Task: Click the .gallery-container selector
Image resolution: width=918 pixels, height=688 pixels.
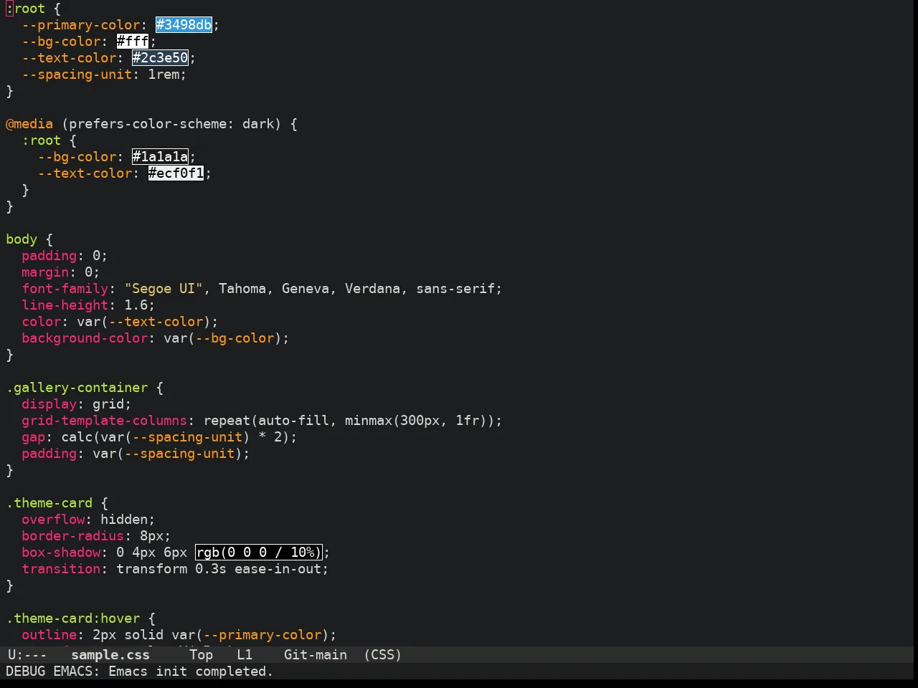Action: 77,388
